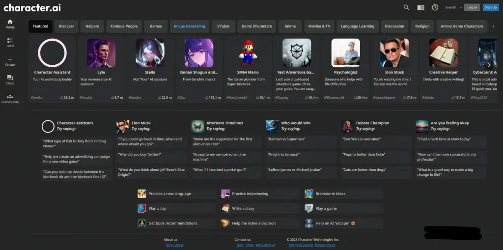
Task: Open Community in the sidebar
Action: [10, 99]
